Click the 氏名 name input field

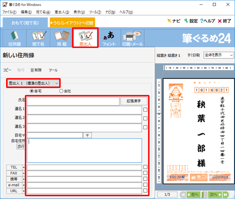[x=73, y=101]
